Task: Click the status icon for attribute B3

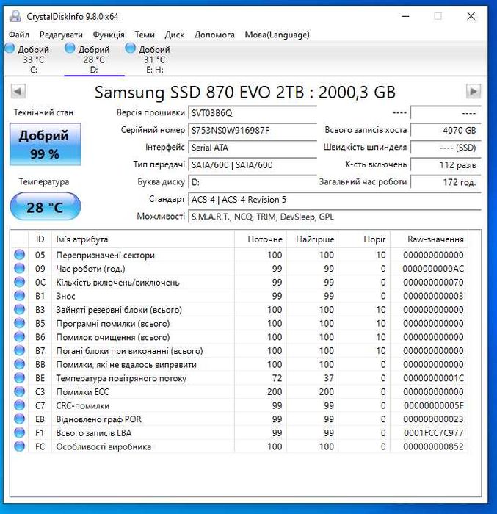Action: click(20, 309)
